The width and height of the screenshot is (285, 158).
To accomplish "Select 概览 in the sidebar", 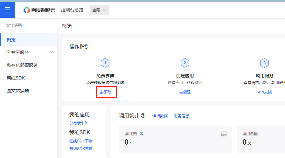I will pyautogui.click(x=28, y=40).
